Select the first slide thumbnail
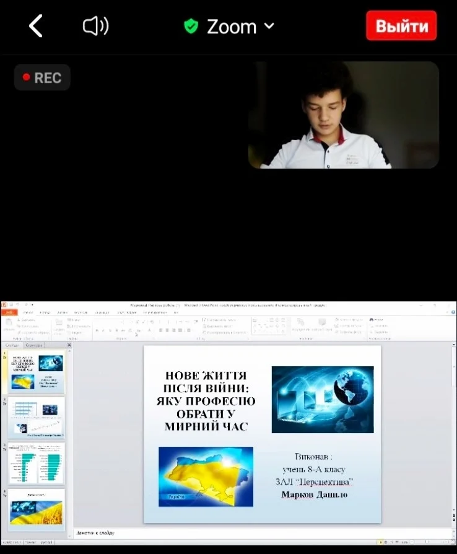Viewport: 457px width, 554px height. point(36,374)
